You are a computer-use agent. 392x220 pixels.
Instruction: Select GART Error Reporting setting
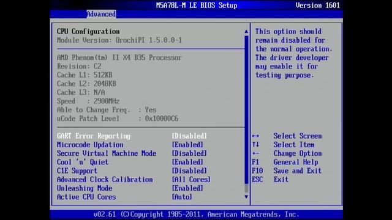[94, 136]
